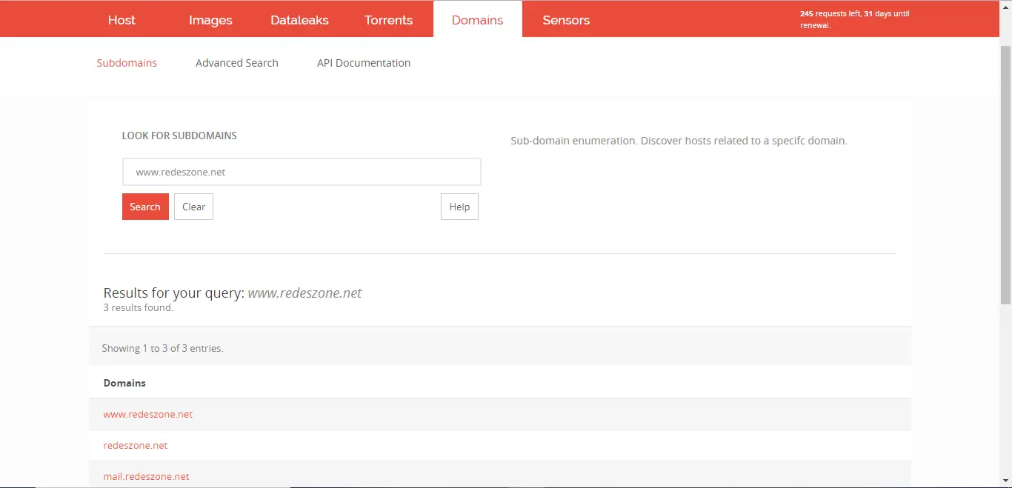Focus the subdomain search input field
The image size is (1012, 488).
tap(302, 172)
